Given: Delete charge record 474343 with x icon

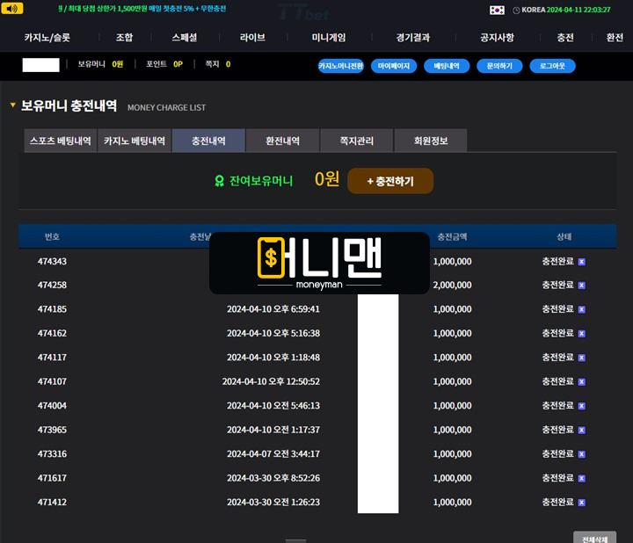Looking at the screenshot, I should [581, 262].
